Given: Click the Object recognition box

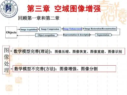Looking at the screenshot, I should pyautogui.click(x=46, y=35).
